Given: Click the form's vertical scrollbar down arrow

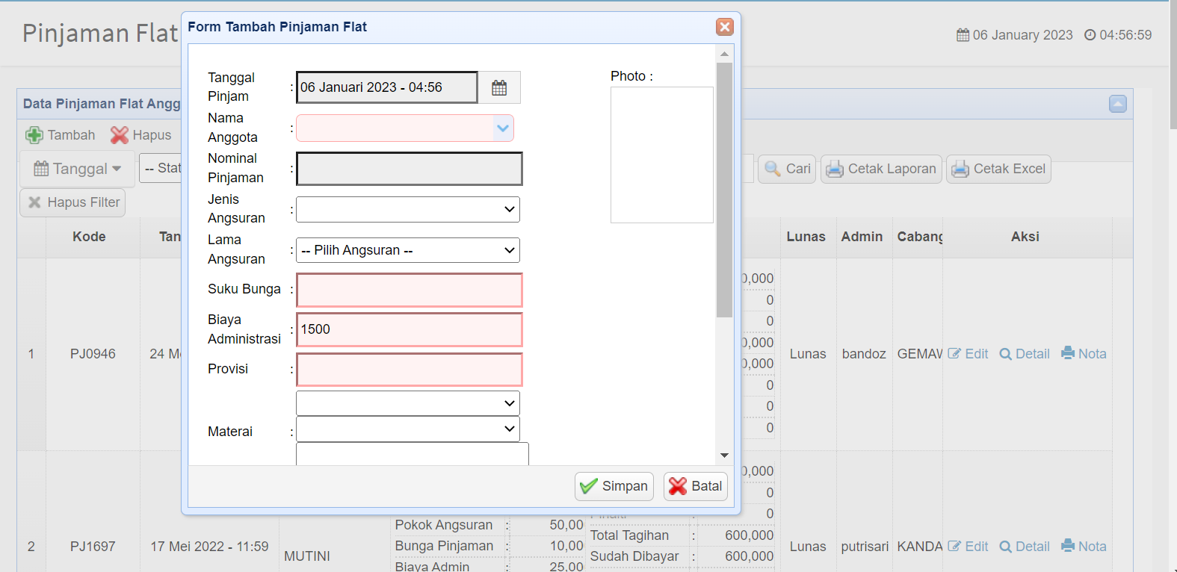Looking at the screenshot, I should tap(724, 456).
